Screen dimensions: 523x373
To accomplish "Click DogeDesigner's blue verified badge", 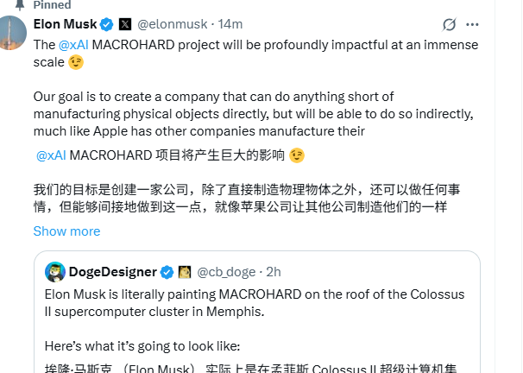I will point(167,272).
